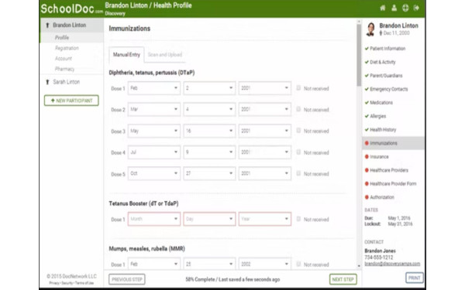Click the logout icon in header

(416, 8)
